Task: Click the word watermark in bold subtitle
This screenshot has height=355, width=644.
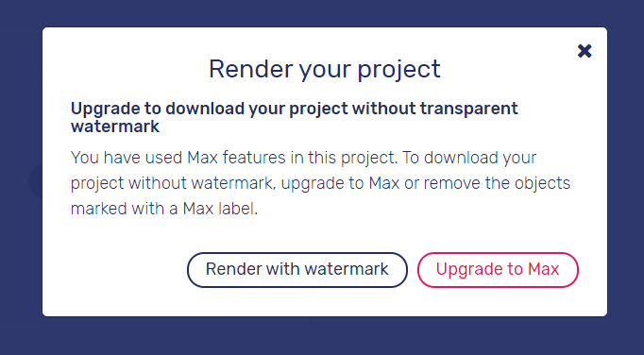Action: coord(114,127)
